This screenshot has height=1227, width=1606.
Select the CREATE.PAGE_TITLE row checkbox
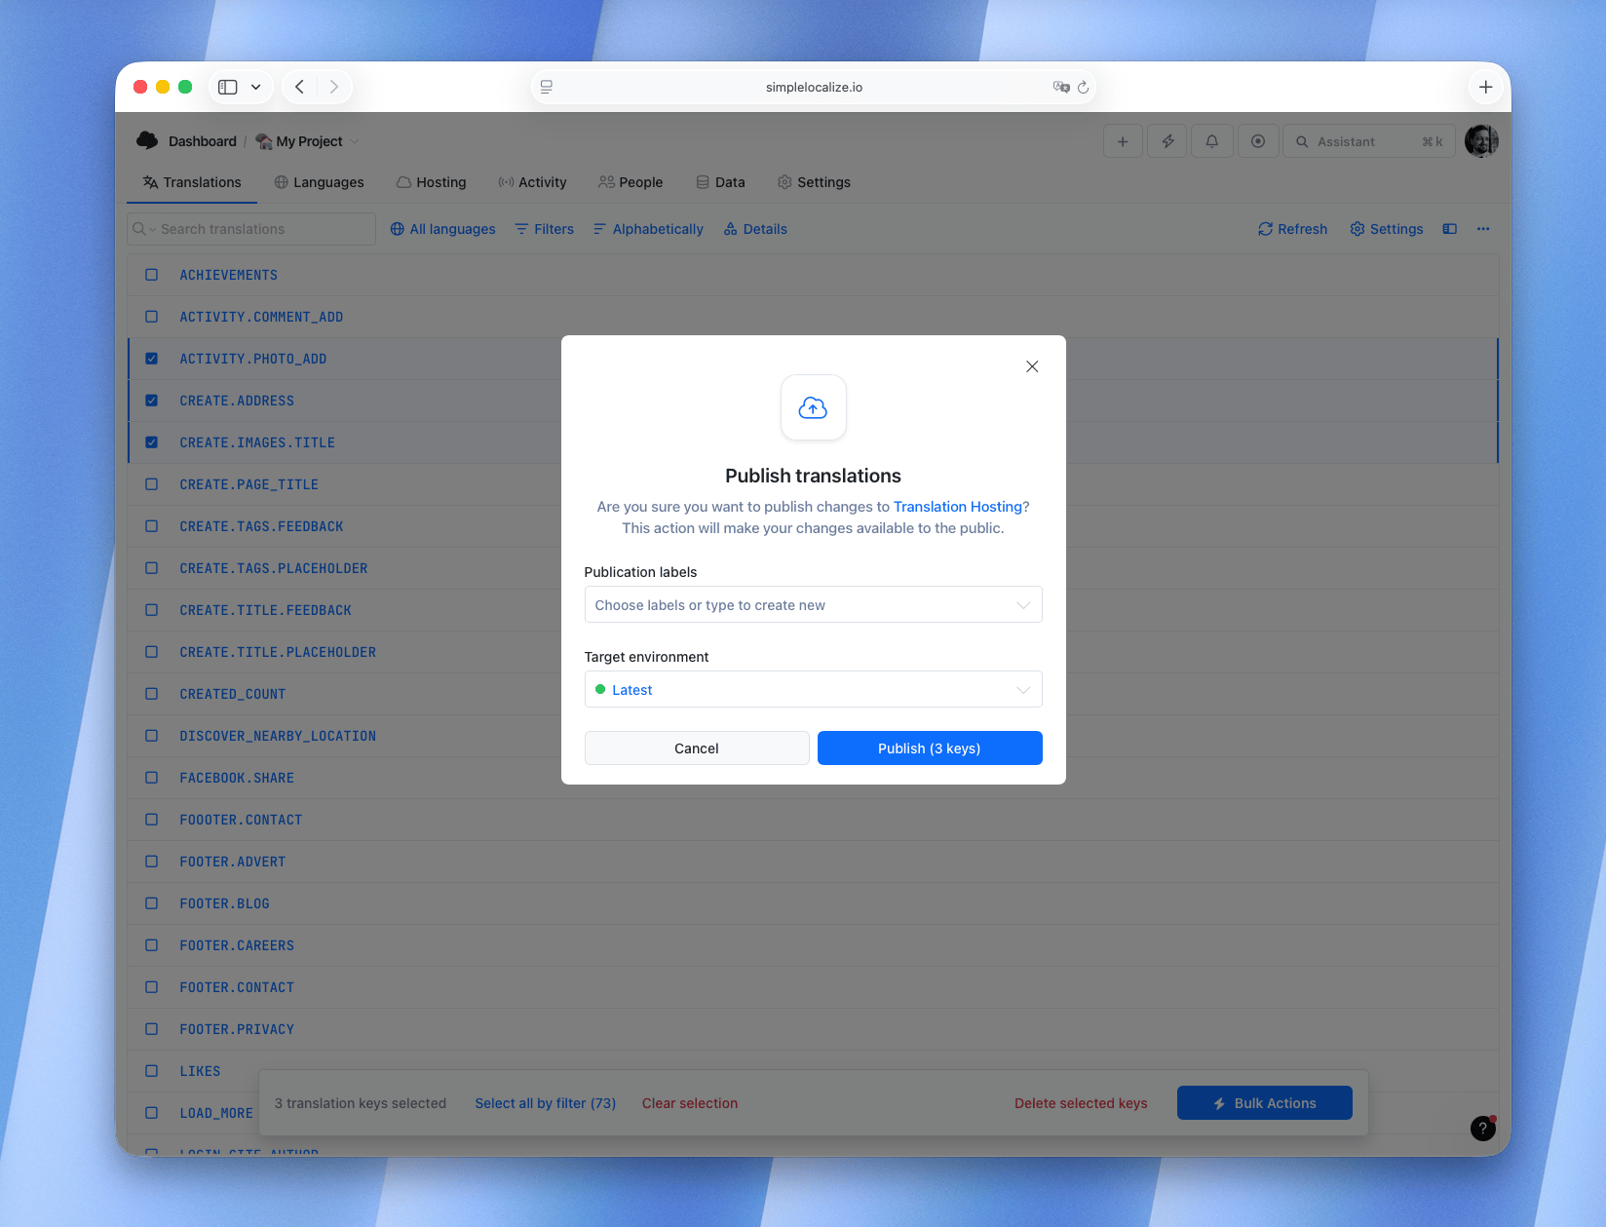pyautogui.click(x=151, y=484)
